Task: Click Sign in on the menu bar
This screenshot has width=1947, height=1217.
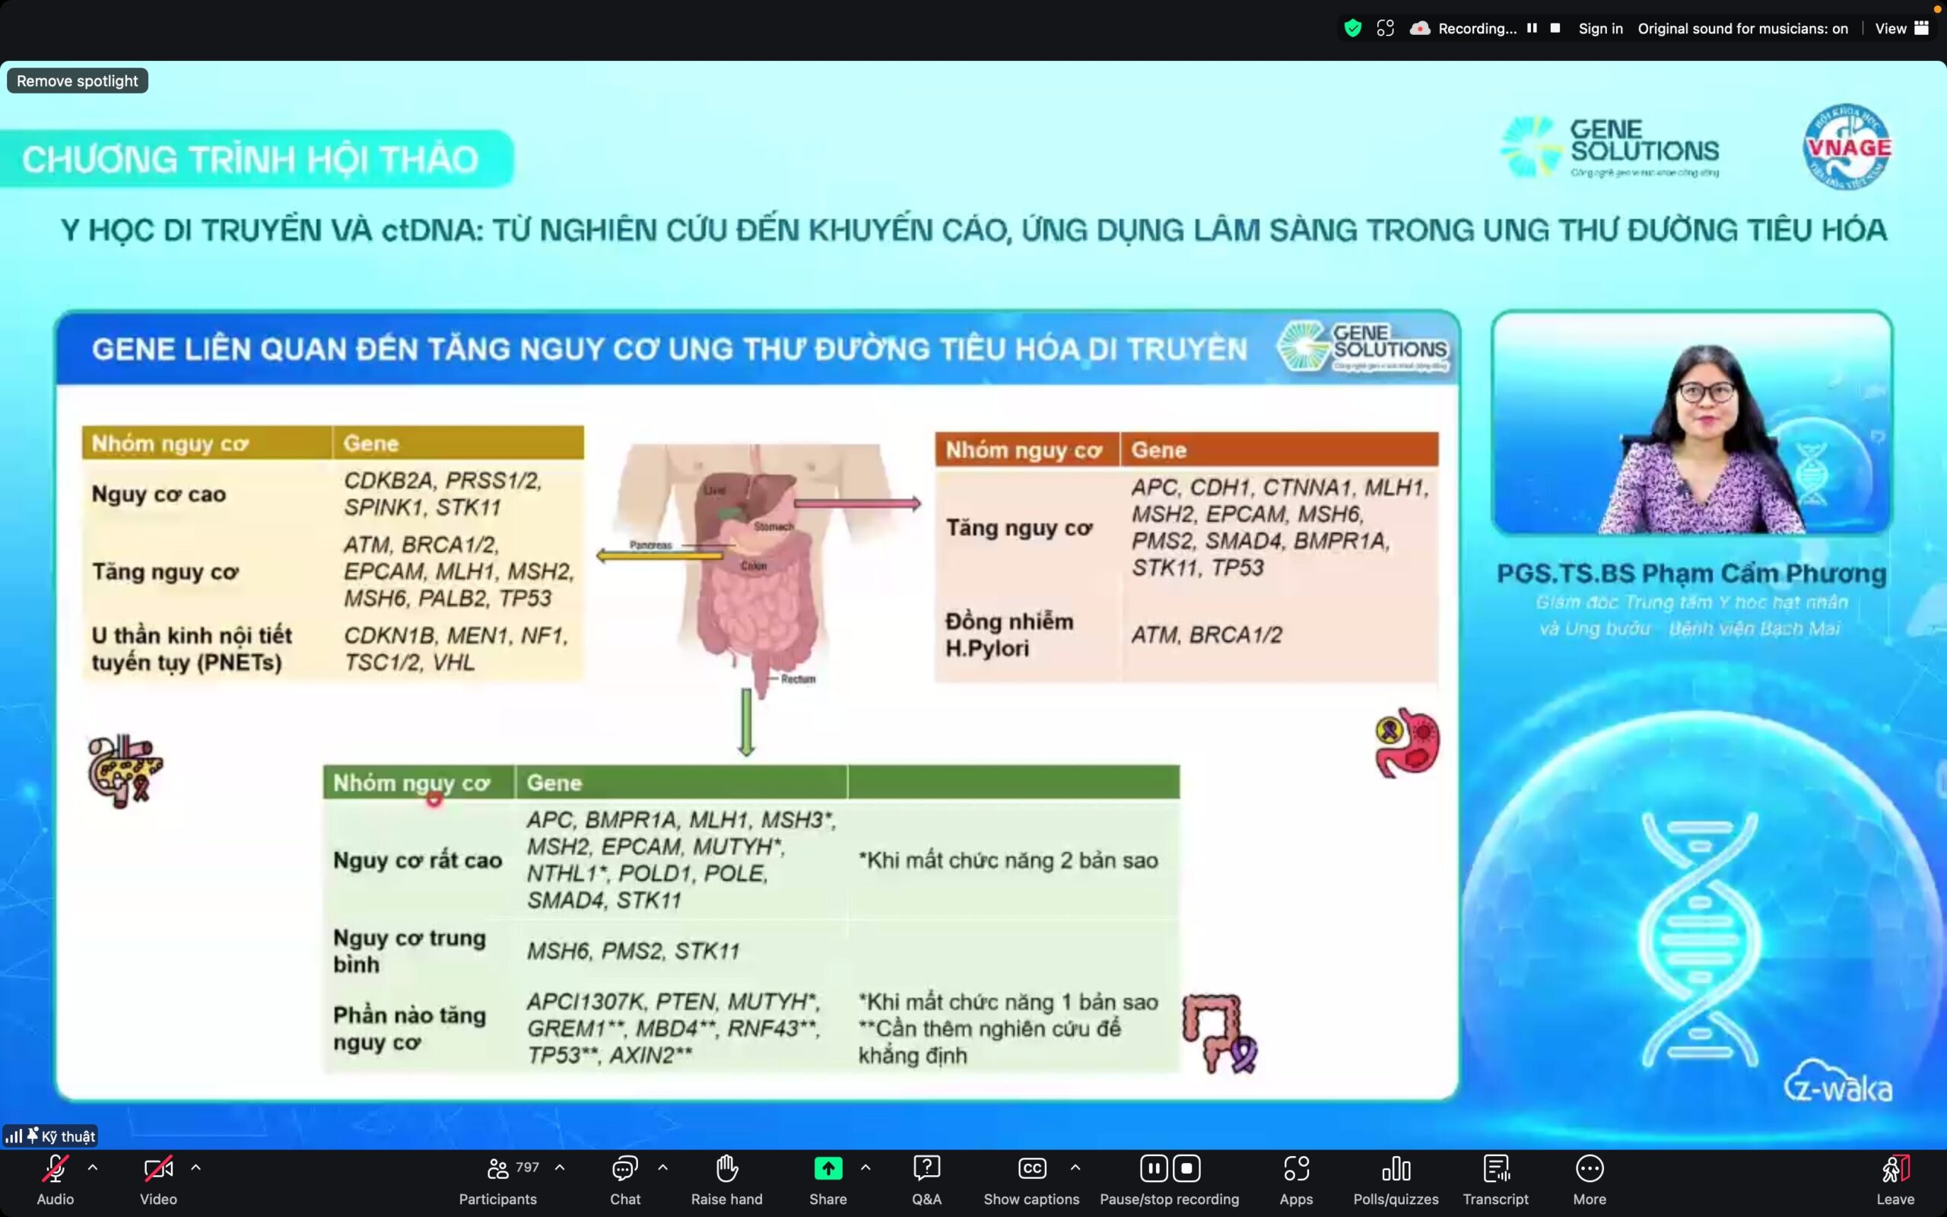Action: [x=1599, y=28]
